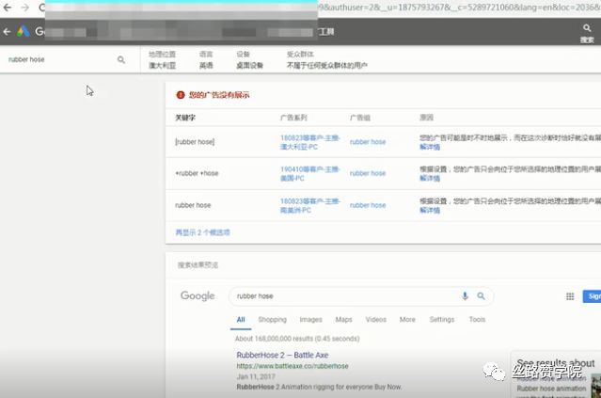The width and height of the screenshot is (601, 398).
Task: Select the Images tab
Action: click(x=311, y=319)
